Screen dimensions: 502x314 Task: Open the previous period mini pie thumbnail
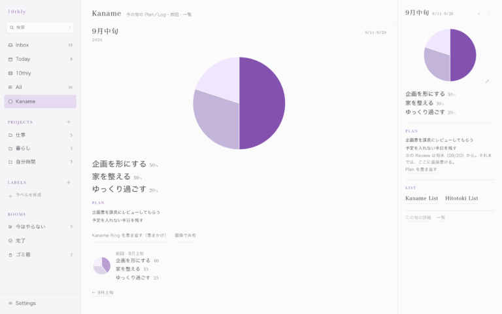(x=102, y=266)
